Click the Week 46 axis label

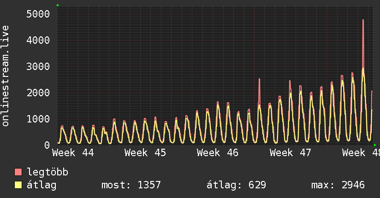[x=218, y=153]
